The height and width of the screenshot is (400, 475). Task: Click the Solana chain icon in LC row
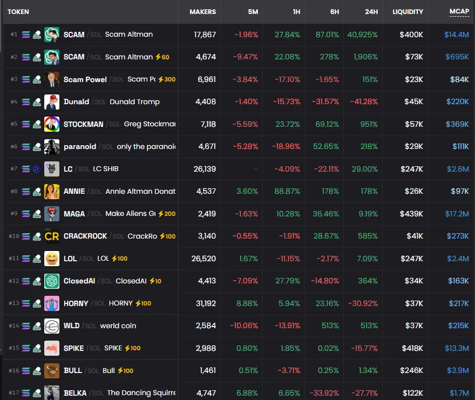26,169
